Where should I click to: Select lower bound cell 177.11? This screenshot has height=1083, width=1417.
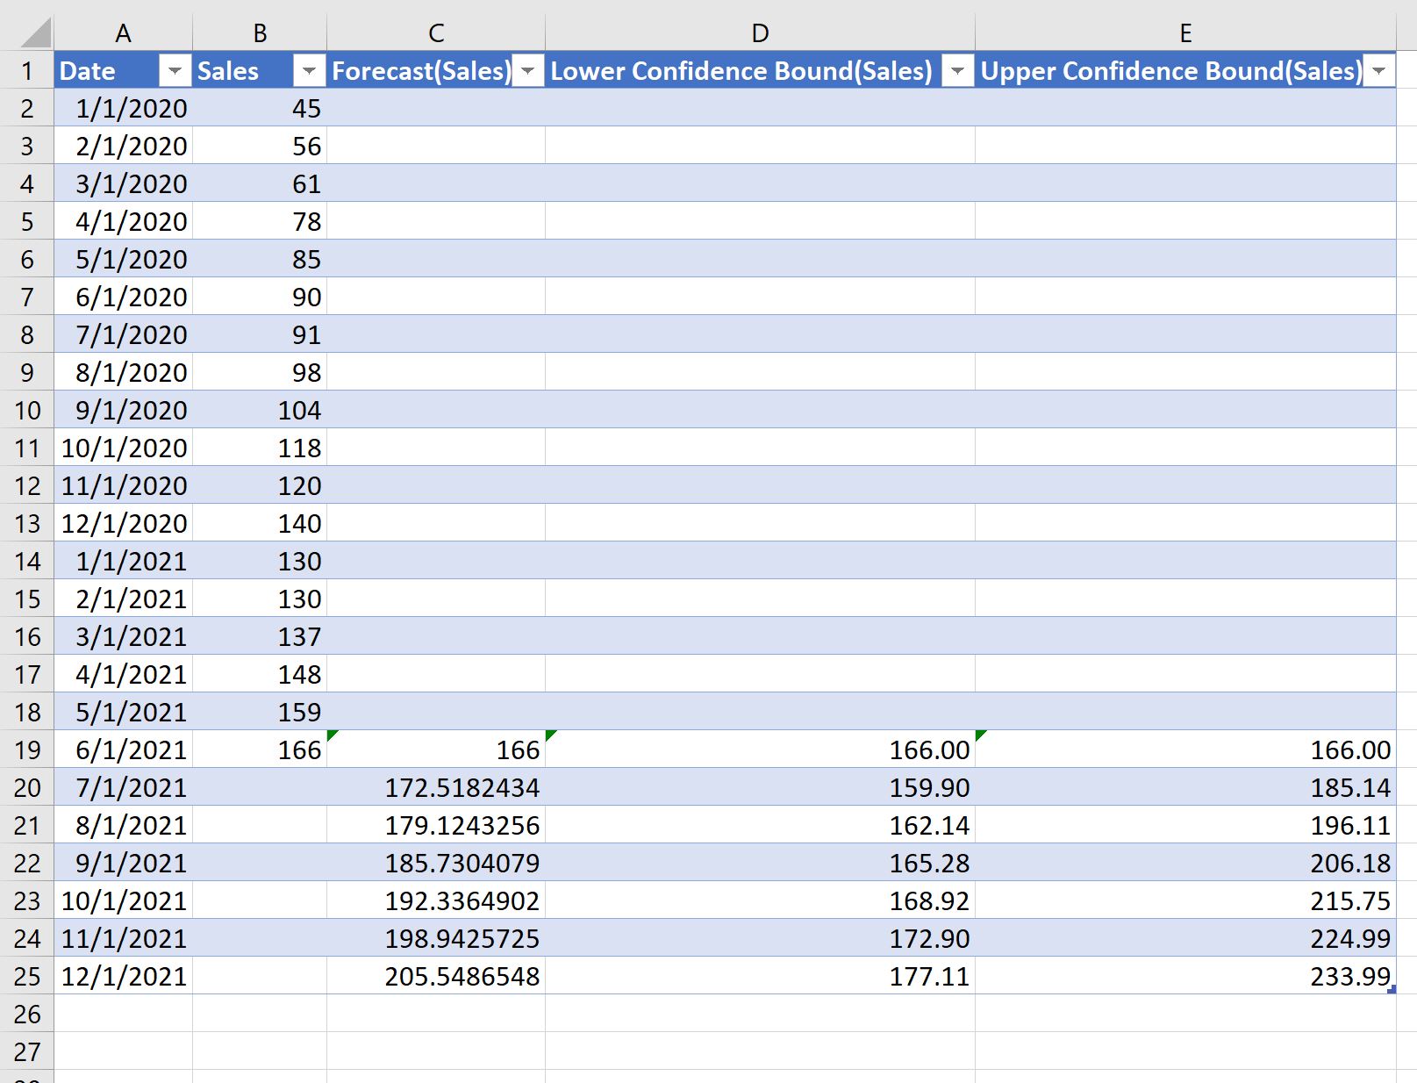760,977
